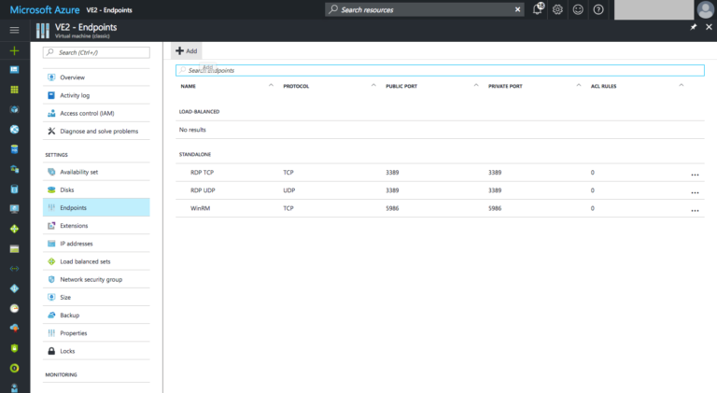Focus the Search endpoints field
The height and width of the screenshot is (393, 717).
(440, 70)
